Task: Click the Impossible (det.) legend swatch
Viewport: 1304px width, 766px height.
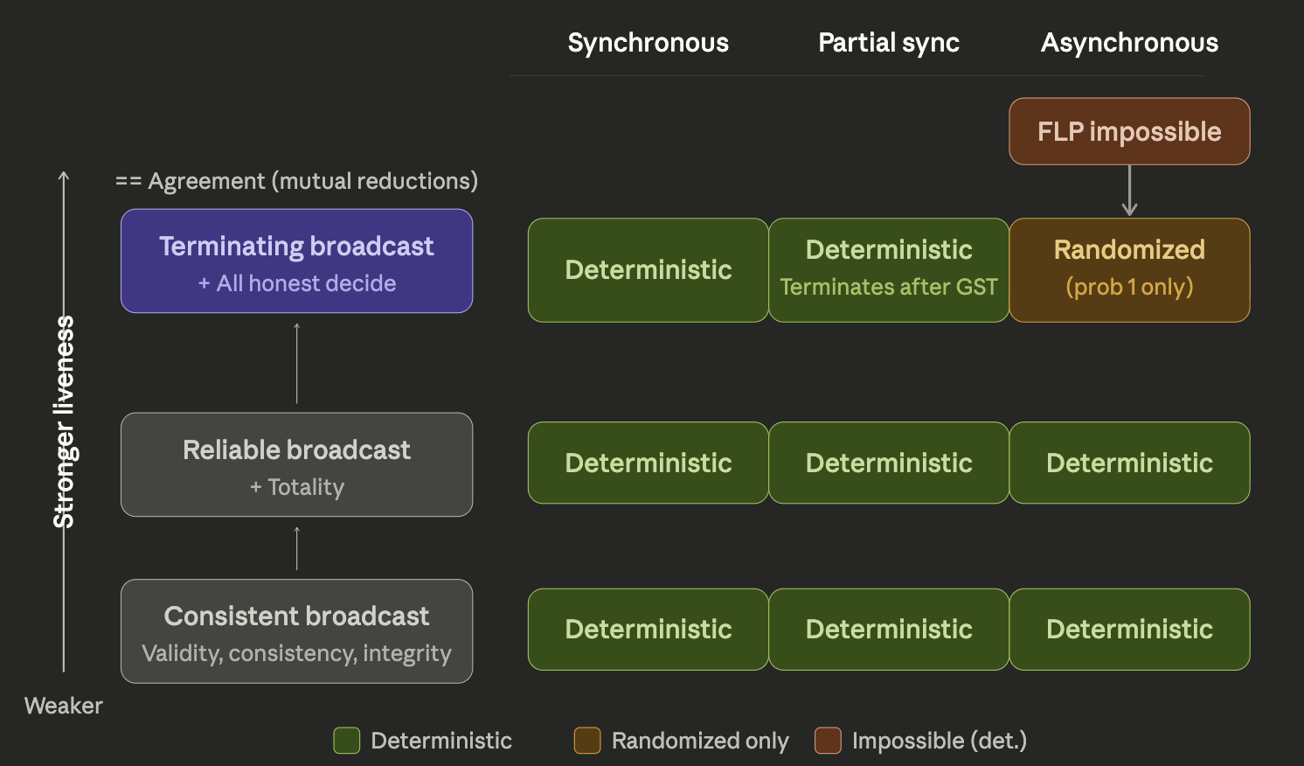Action: point(828,741)
